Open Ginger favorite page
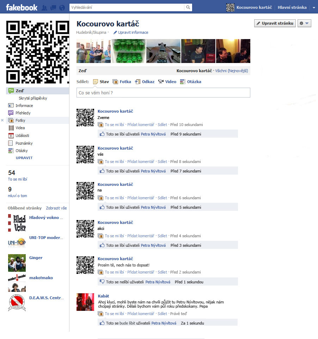This screenshot has height=339, width=318. (36, 258)
